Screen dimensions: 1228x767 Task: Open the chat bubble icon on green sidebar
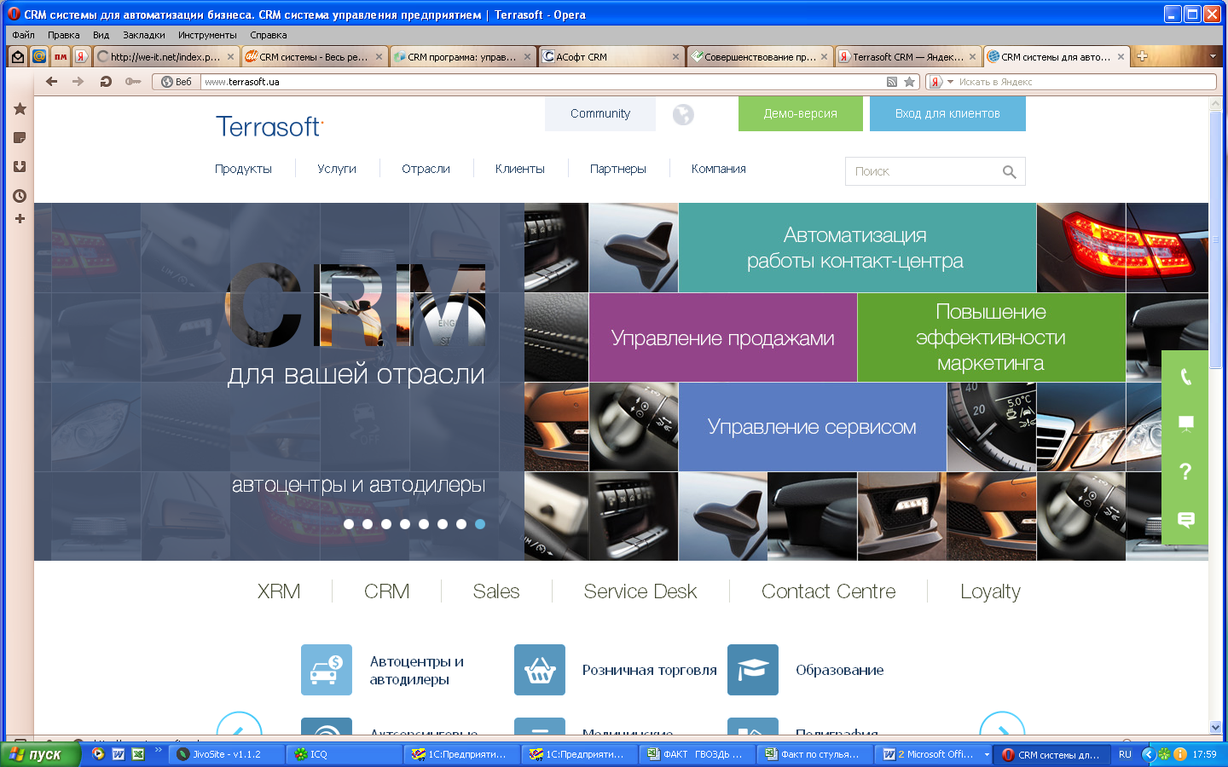pos(1185,519)
